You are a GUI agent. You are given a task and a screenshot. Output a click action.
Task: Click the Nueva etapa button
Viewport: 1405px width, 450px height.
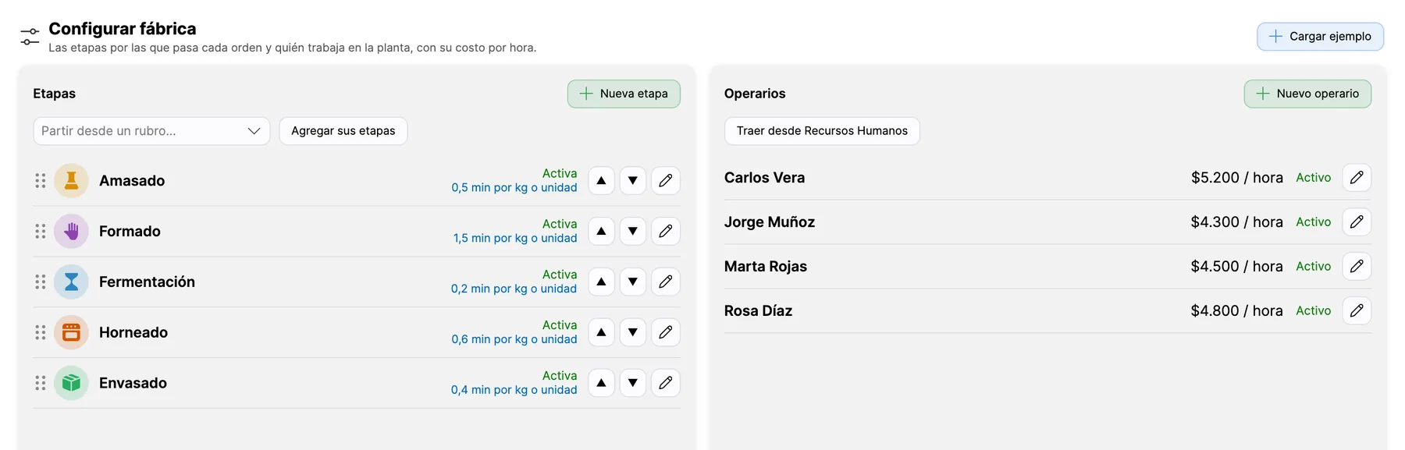tap(624, 94)
